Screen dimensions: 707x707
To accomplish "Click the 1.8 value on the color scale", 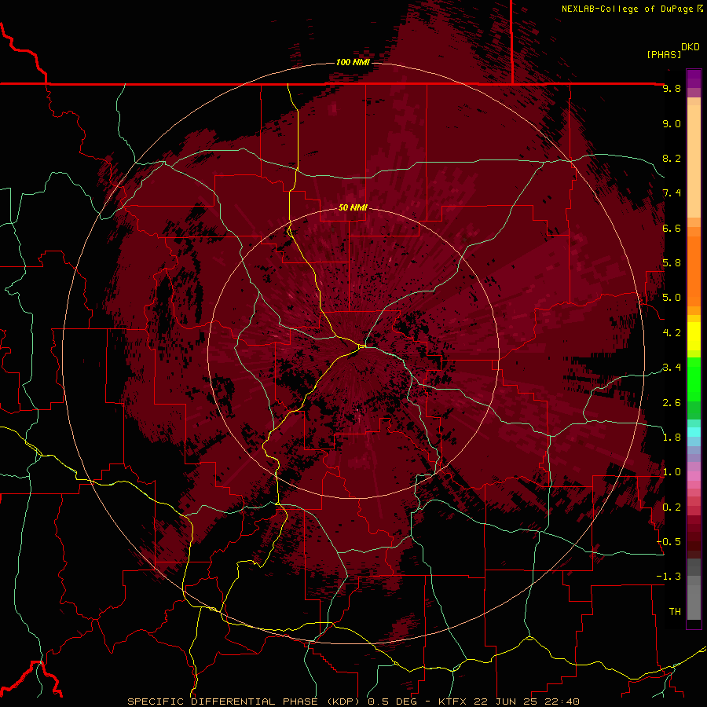I will coord(672,438).
